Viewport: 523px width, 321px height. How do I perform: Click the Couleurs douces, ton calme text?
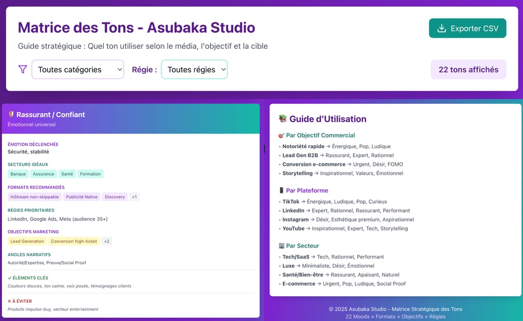click(69, 286)
